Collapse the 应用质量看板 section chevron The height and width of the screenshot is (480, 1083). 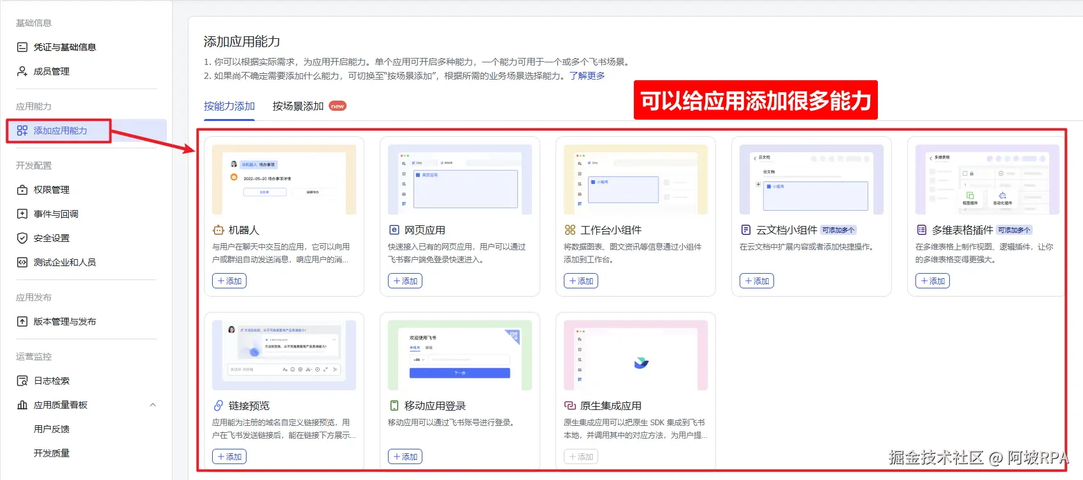click(153, 405)
